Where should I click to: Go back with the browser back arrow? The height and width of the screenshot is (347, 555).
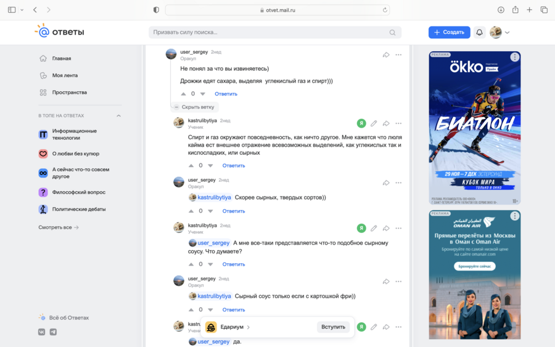35,10
